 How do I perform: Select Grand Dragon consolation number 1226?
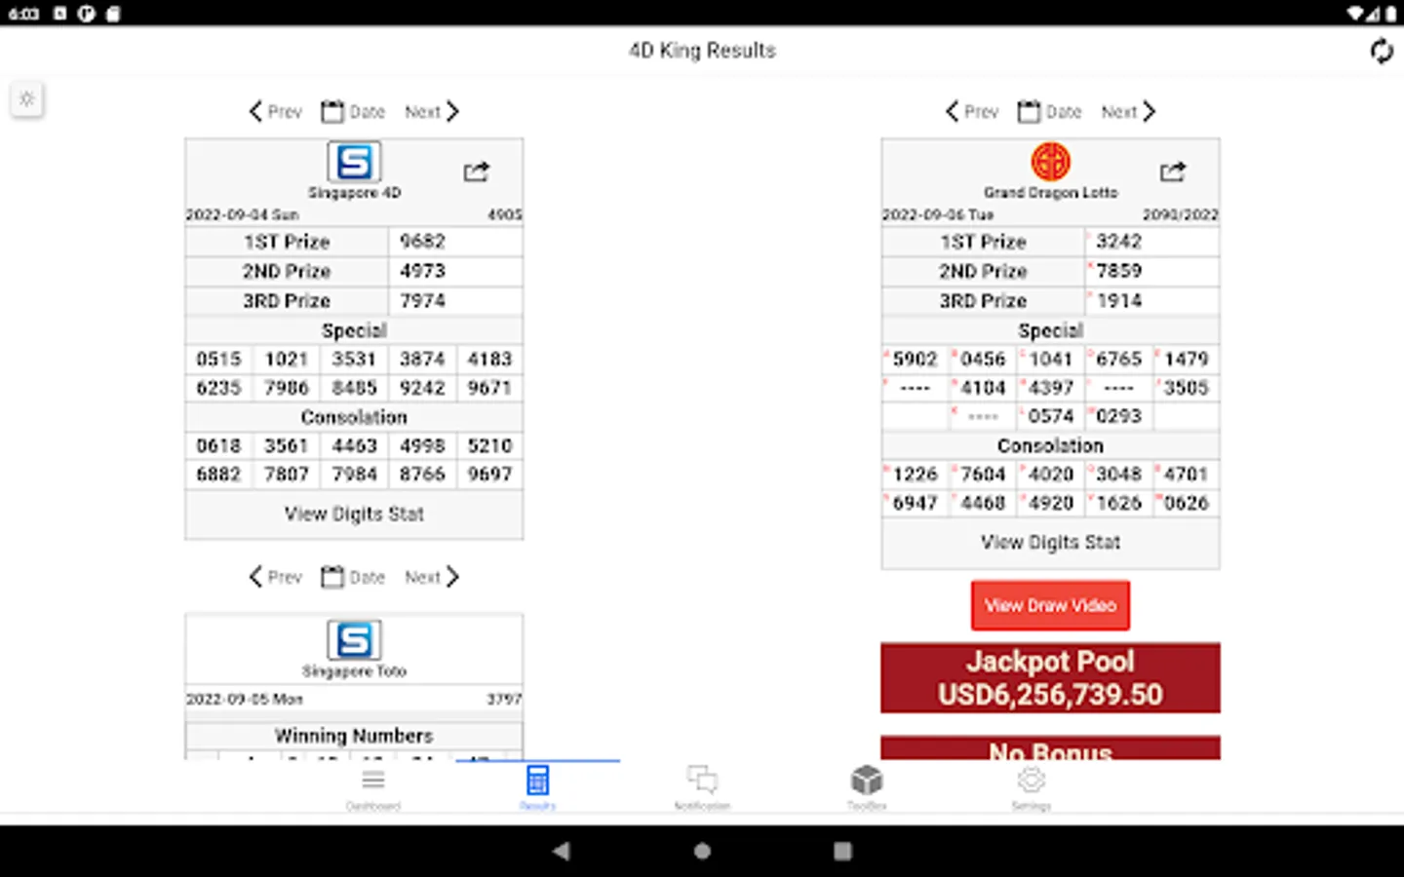pyautogui.click(x=915, y=475)
